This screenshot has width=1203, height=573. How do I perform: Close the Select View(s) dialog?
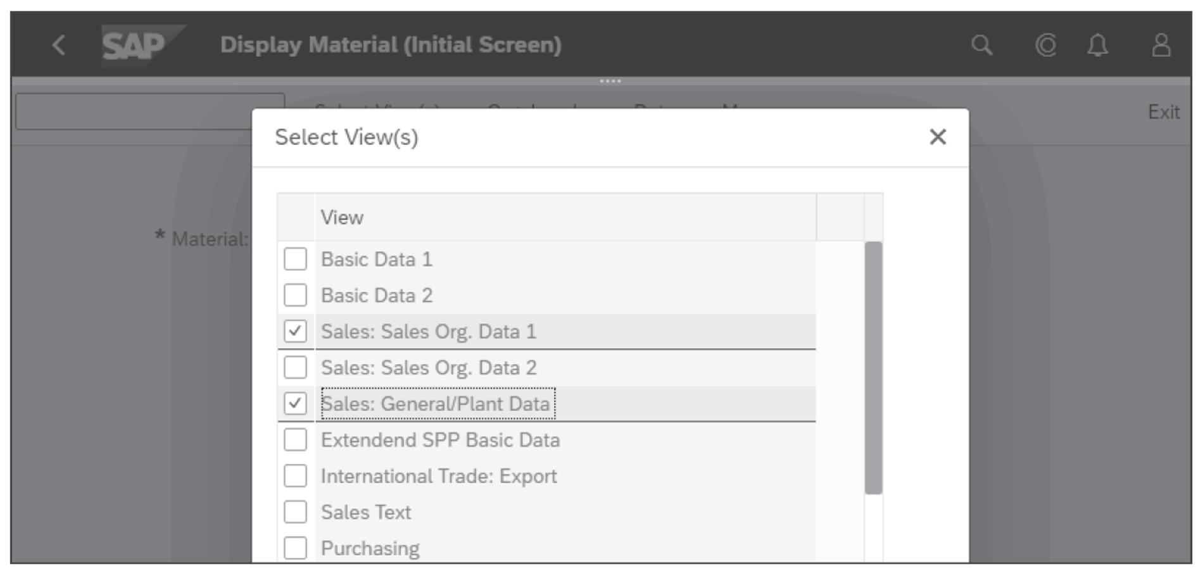pos(937,137)
